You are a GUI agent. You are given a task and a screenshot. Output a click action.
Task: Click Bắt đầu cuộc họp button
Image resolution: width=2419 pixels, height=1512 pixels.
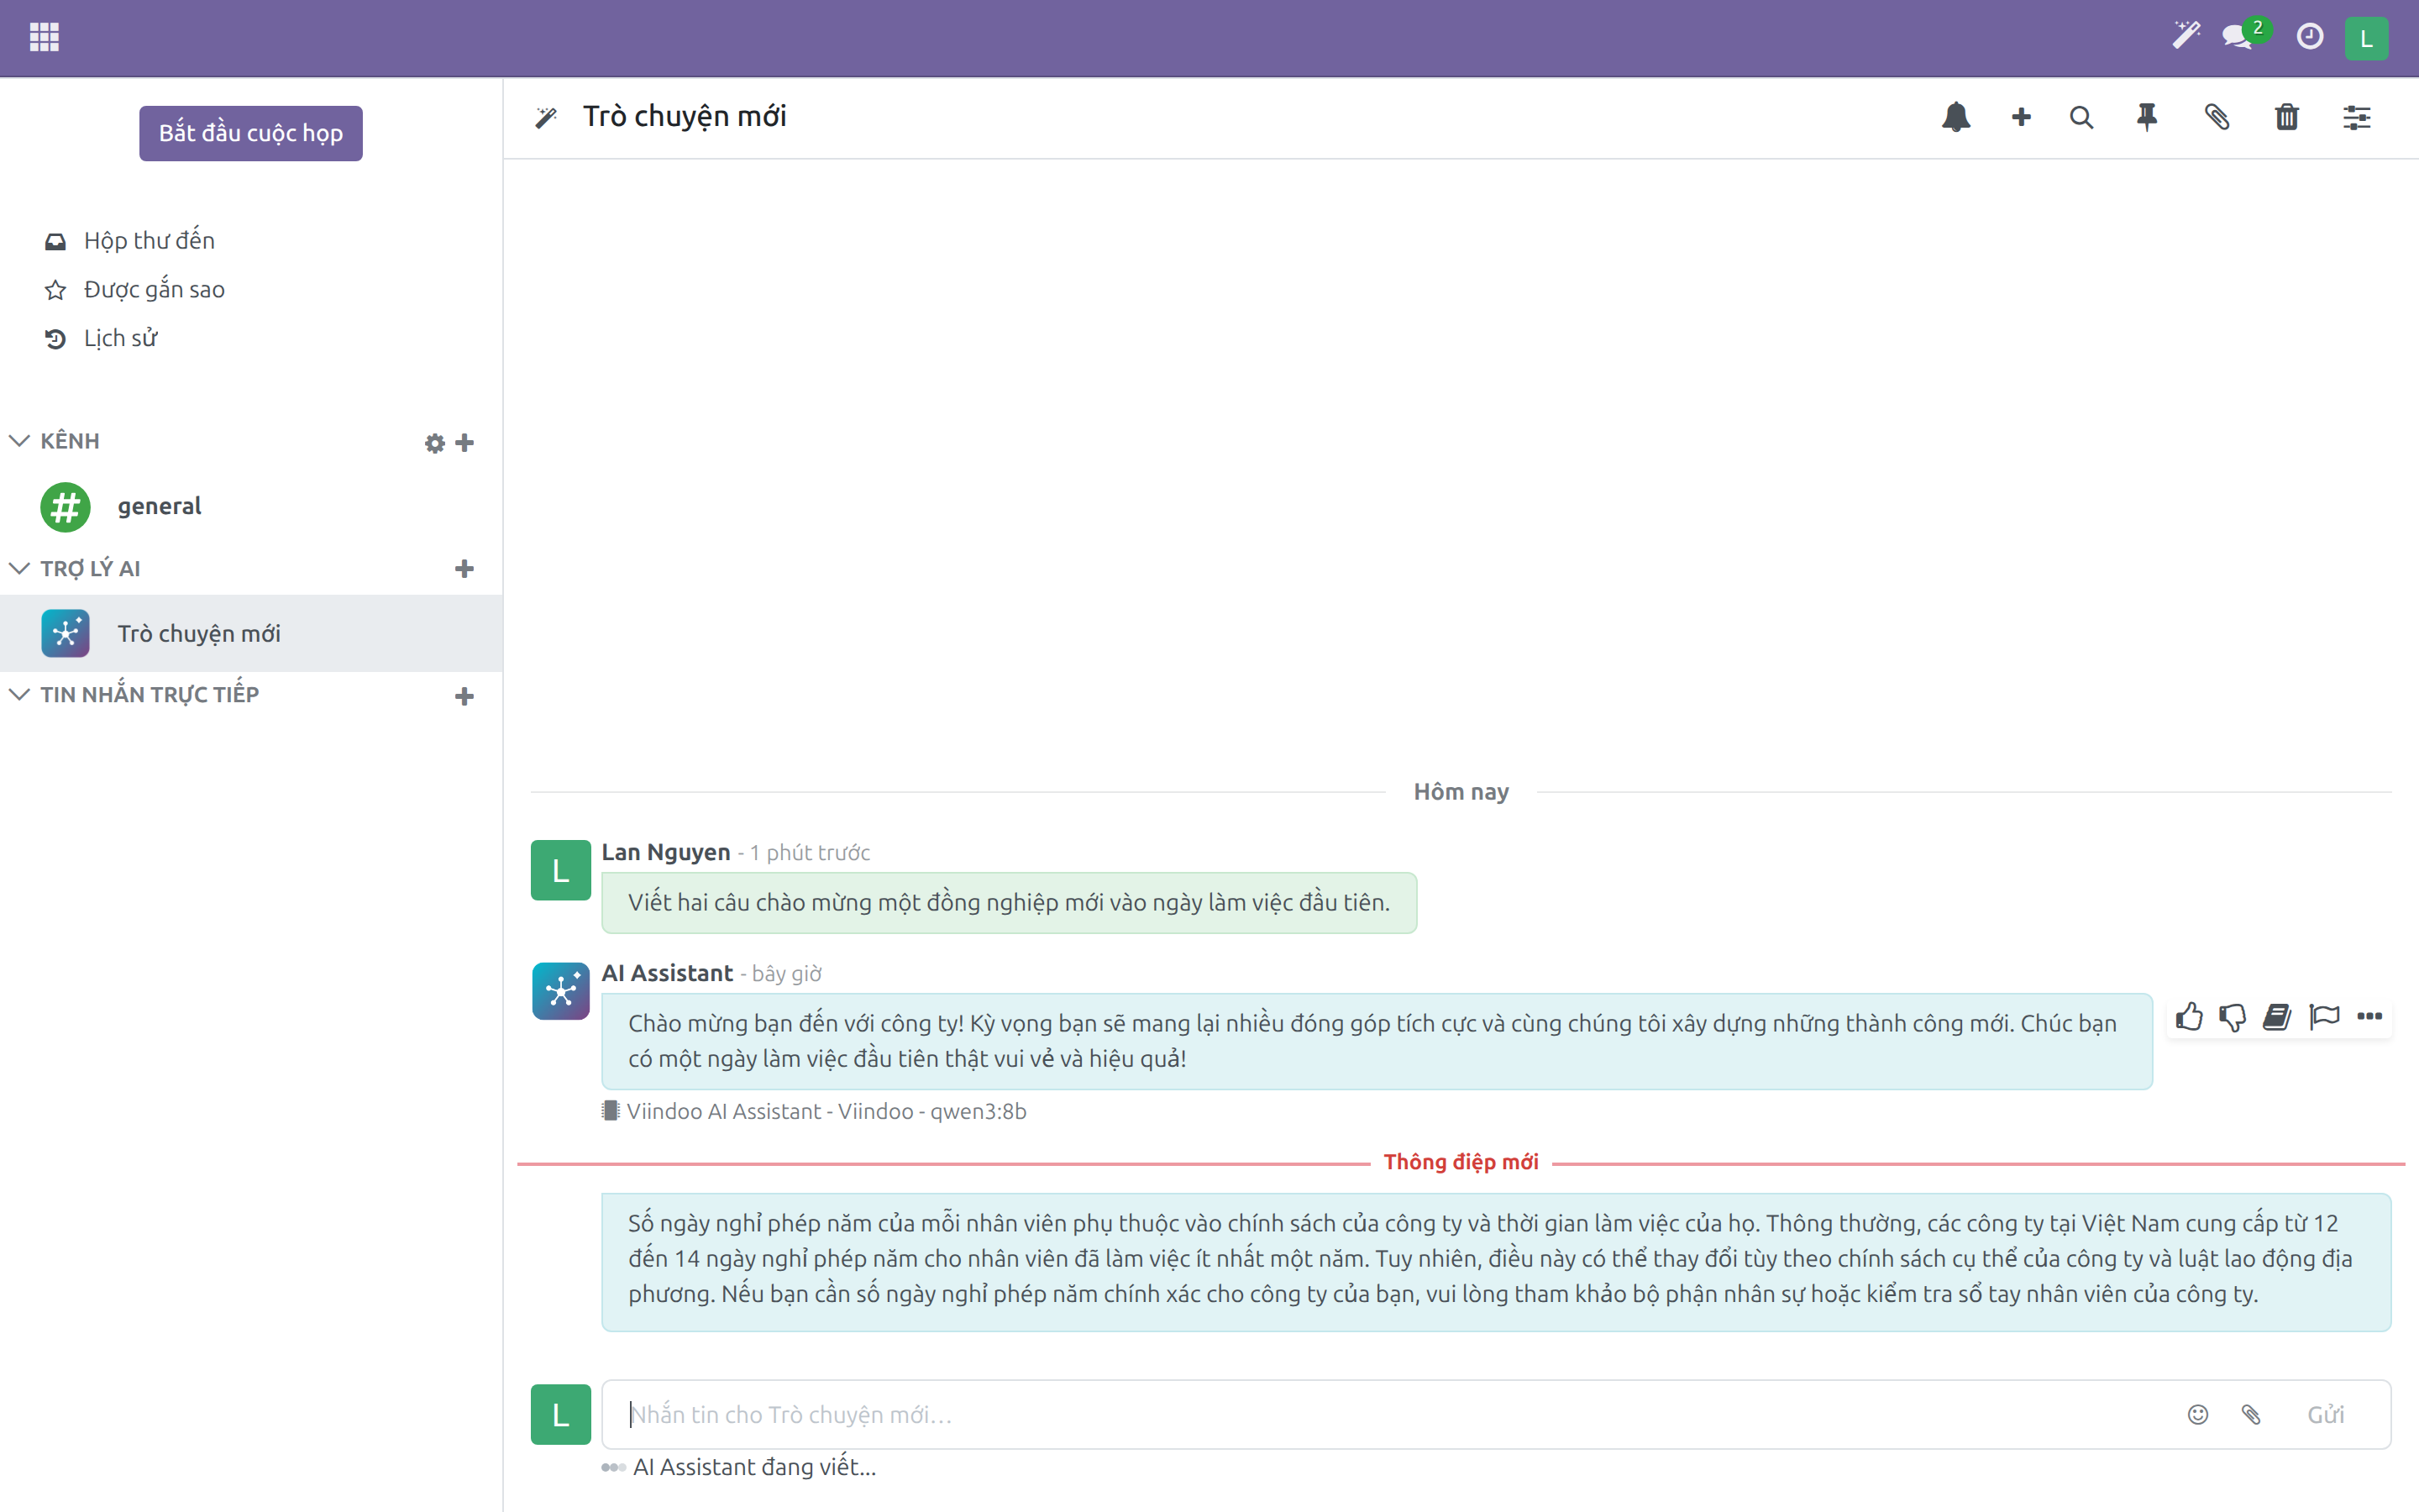click(x=251, y=133)
